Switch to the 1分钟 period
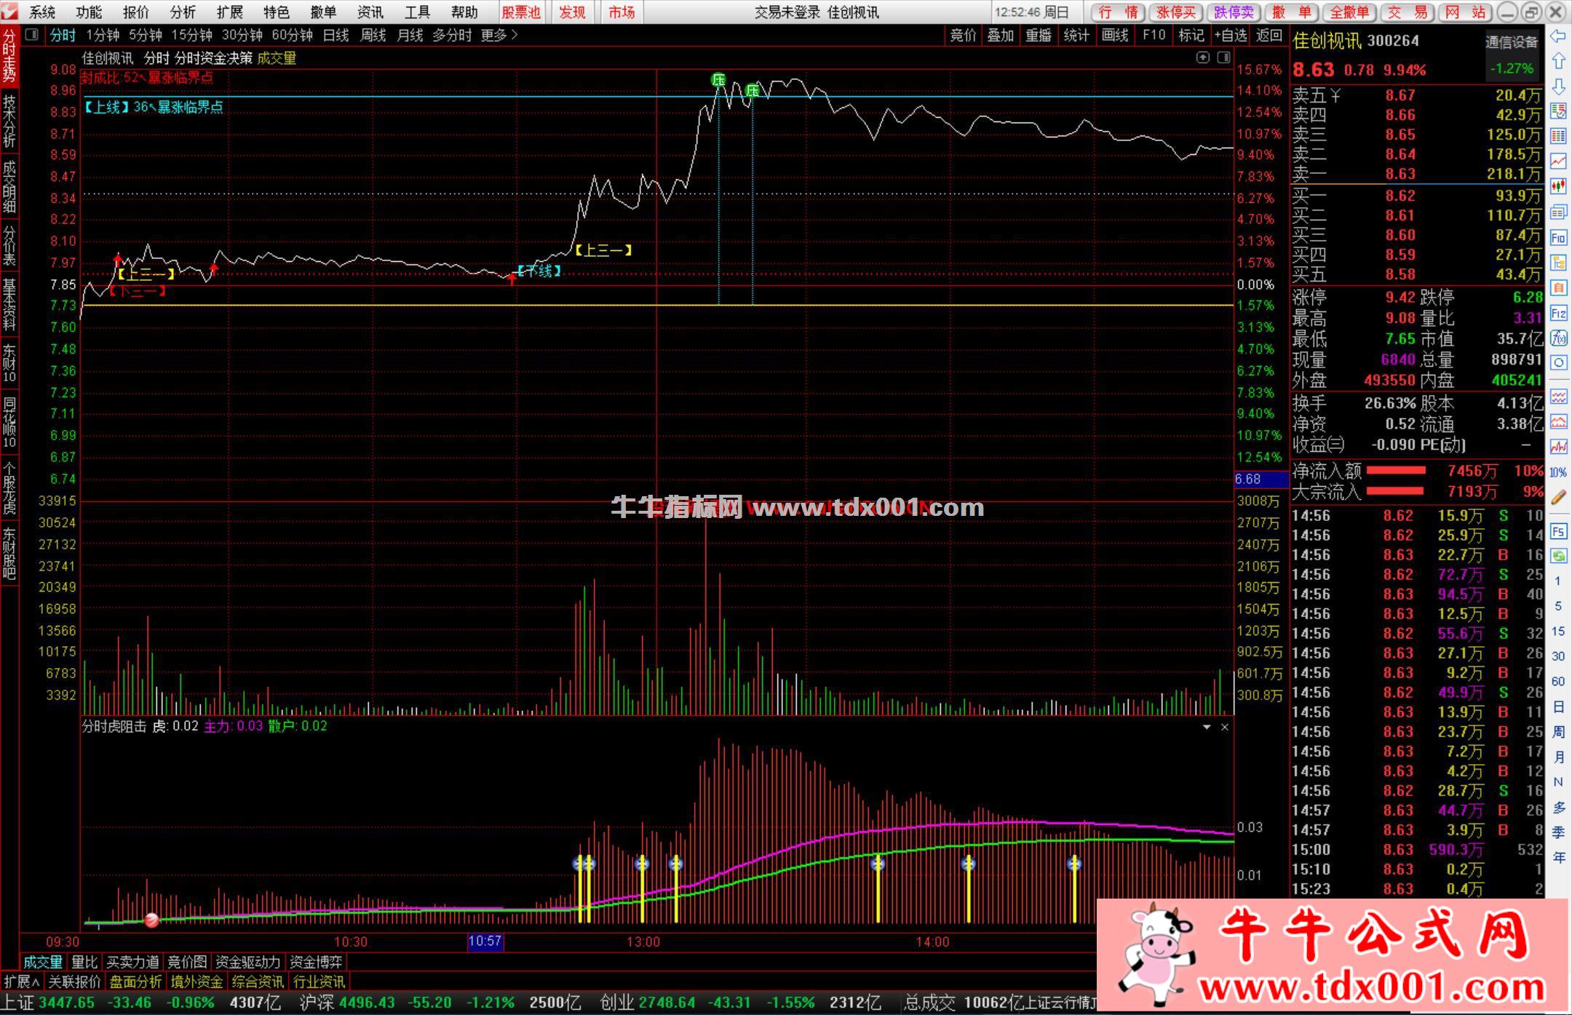The image size is (1572, 1015). 103,35
